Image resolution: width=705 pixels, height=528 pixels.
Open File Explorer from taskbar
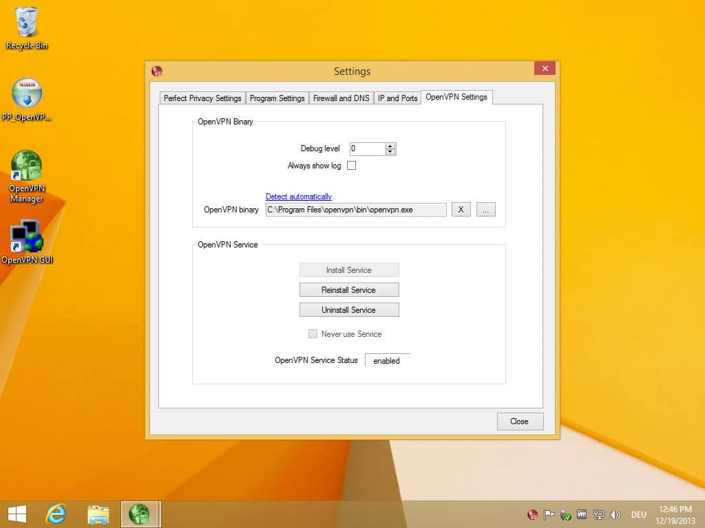[x=98, y=514]
